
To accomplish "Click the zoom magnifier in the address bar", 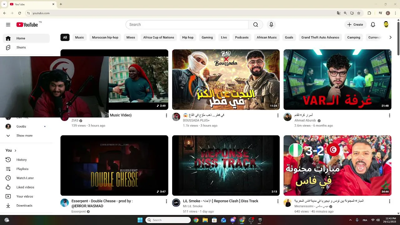I will point(345,13).
